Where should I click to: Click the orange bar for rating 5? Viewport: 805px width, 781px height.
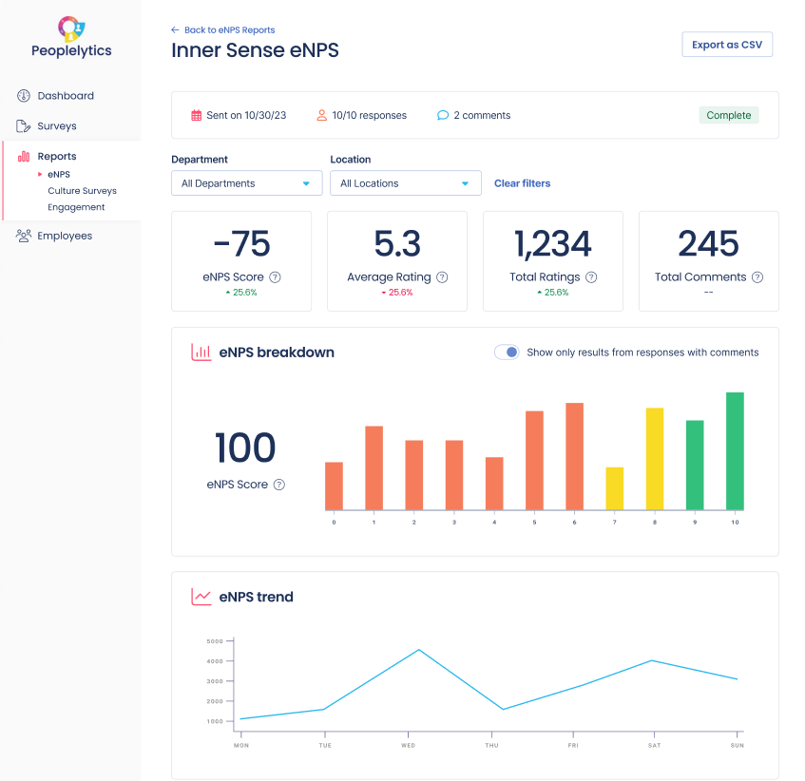(534, 460)
